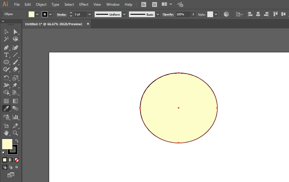Screen dimensions: 289x182
Task: Open the Window menu
Action: (113, 5)
